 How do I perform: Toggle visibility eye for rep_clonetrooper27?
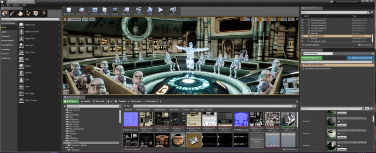(302, 20)
